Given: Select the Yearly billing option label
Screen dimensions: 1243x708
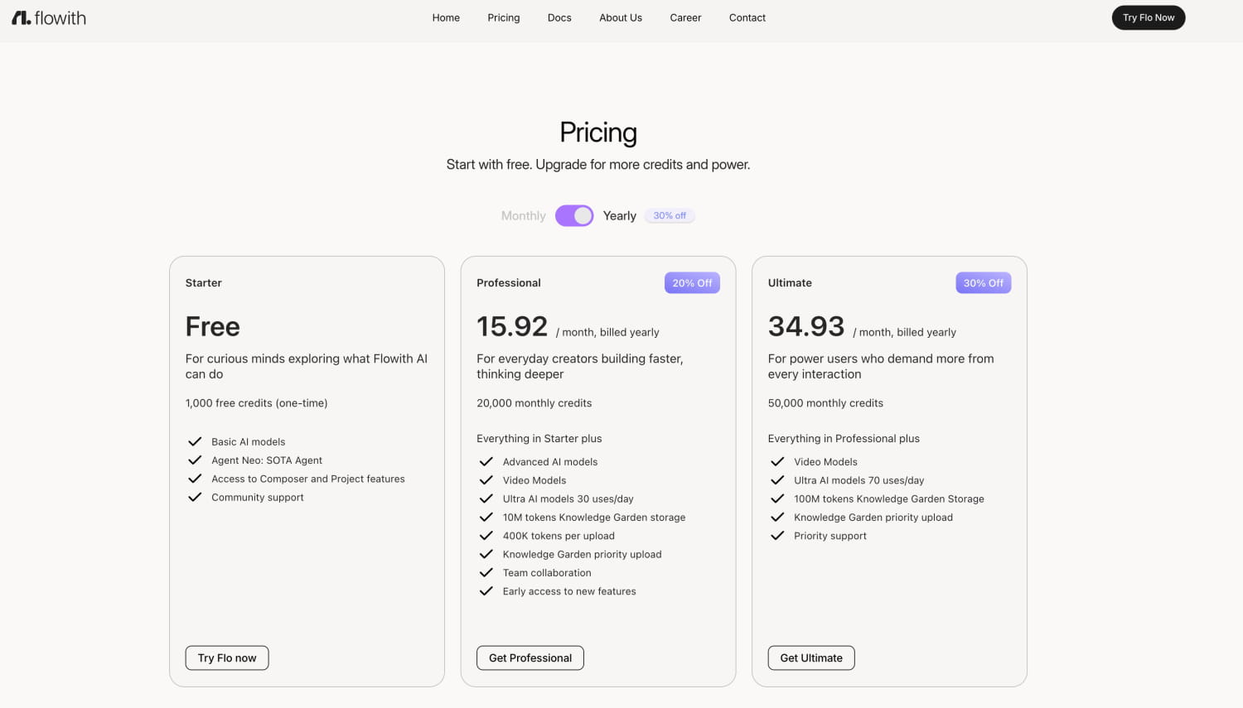Looking at the screenshot, I should 619,215.
